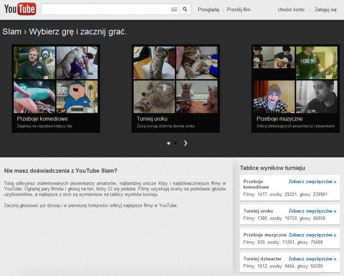Screen dimensions: 344x276
Task: View winners for Przeboje komediowe
Action: [x=312, y=182]
